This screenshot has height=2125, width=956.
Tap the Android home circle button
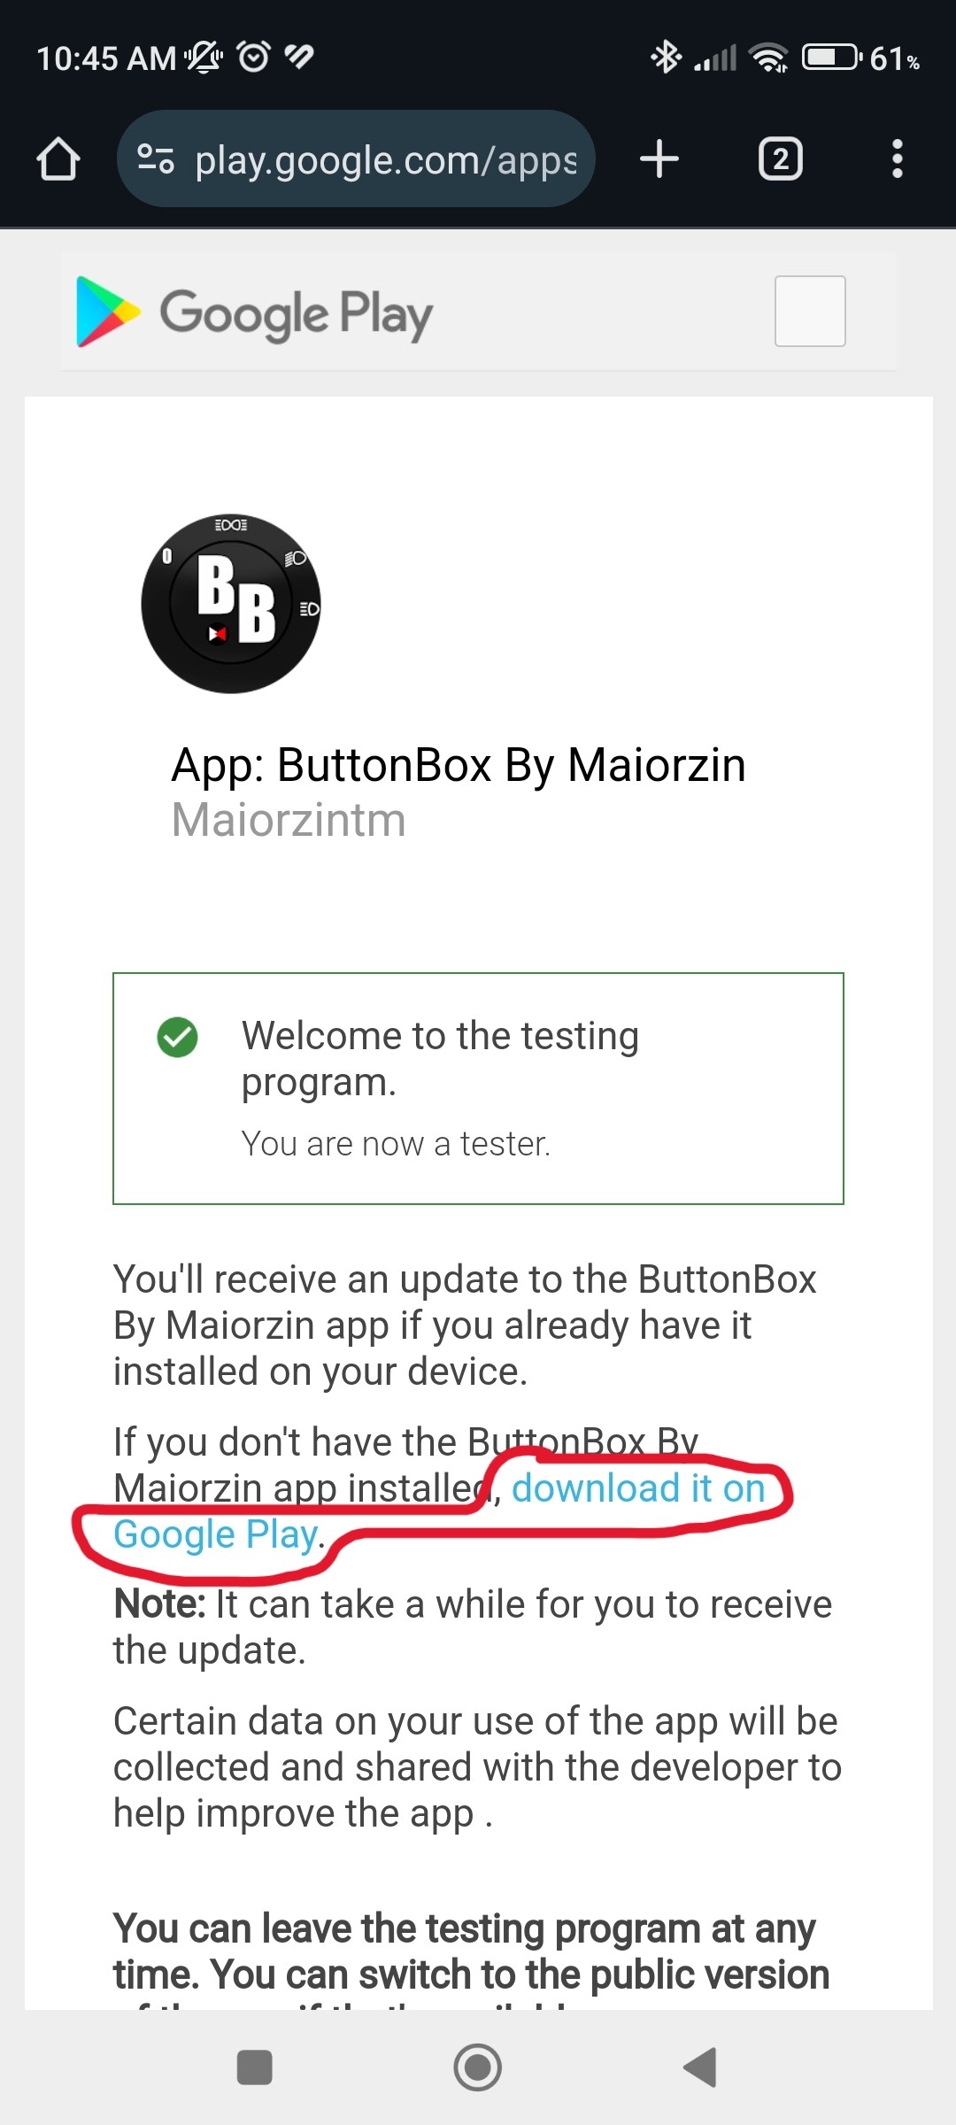point(478,2067)
